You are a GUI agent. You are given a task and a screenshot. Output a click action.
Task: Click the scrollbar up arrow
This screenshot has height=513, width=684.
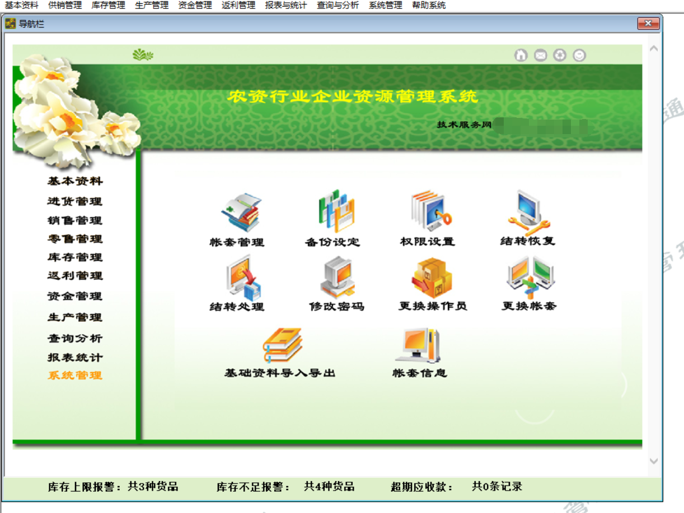(653, 49)
